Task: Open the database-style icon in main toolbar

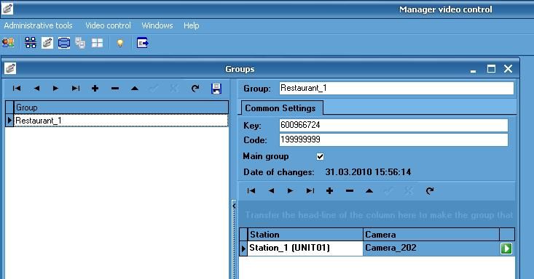Action: tap(64, 43)
